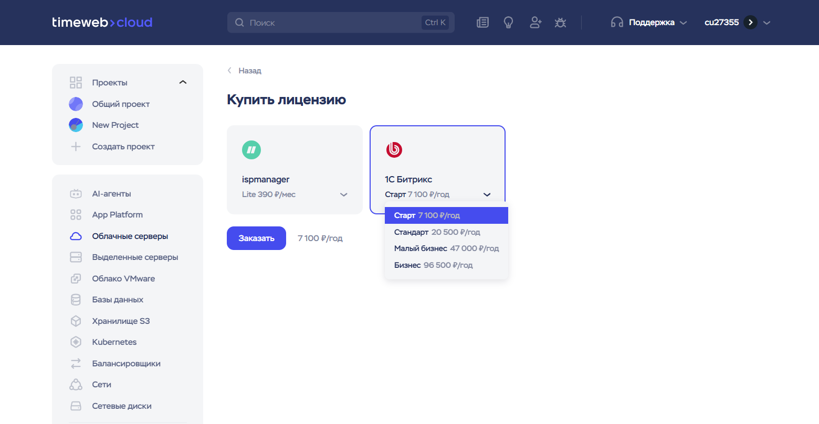Collapse the Проекты section chevron

183,82
